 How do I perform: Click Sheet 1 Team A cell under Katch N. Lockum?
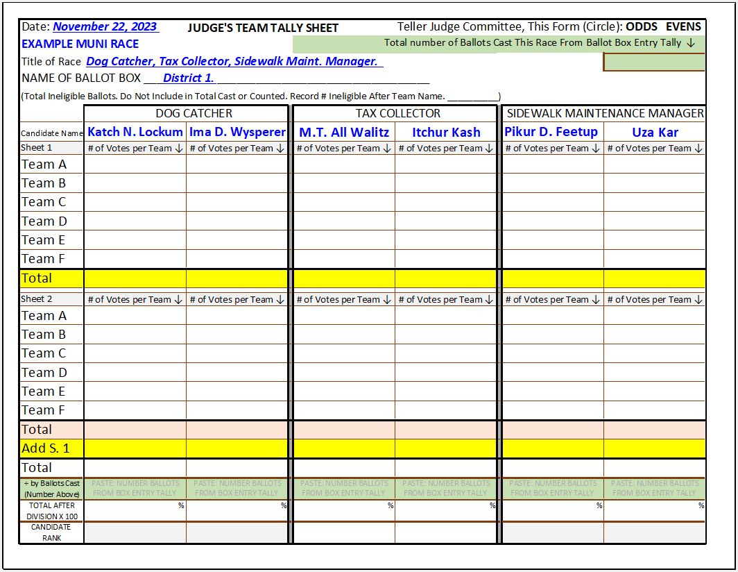[135, 165]
